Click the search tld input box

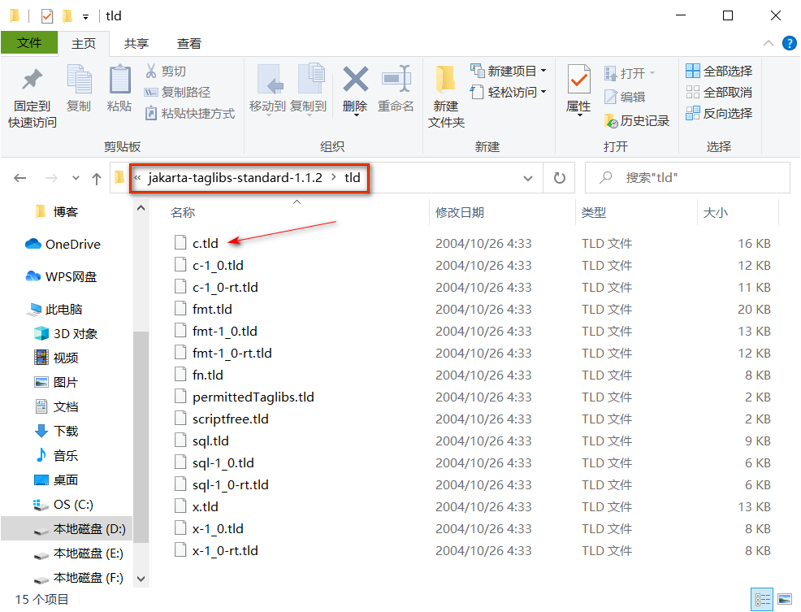pos(687,177)
